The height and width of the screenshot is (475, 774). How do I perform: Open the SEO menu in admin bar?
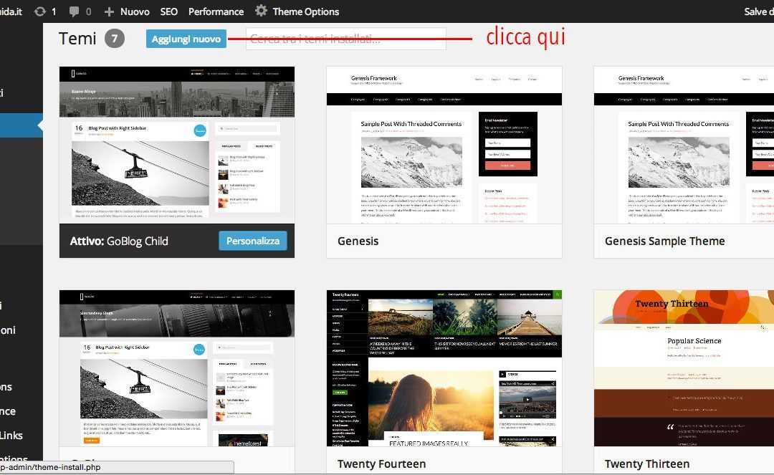pyautogui.click(x=169, y=11)
